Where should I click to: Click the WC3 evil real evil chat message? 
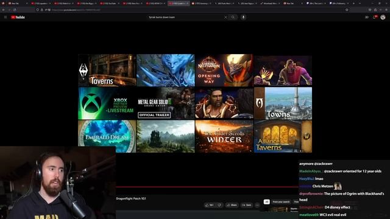pyautogui.click(x=322, y=215)
